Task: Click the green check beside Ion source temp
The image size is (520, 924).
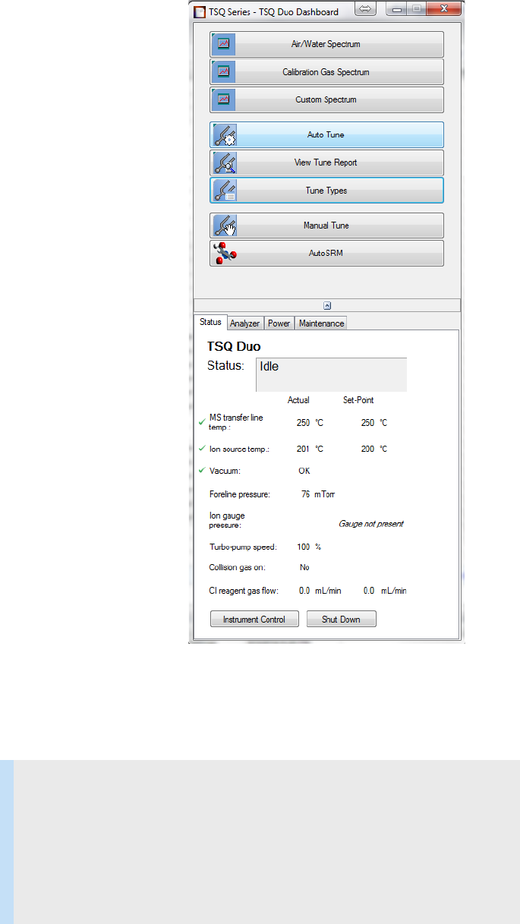Action: (x=202, y=448)
